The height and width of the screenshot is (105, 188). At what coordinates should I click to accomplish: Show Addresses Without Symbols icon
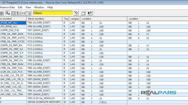coord(29,13)
